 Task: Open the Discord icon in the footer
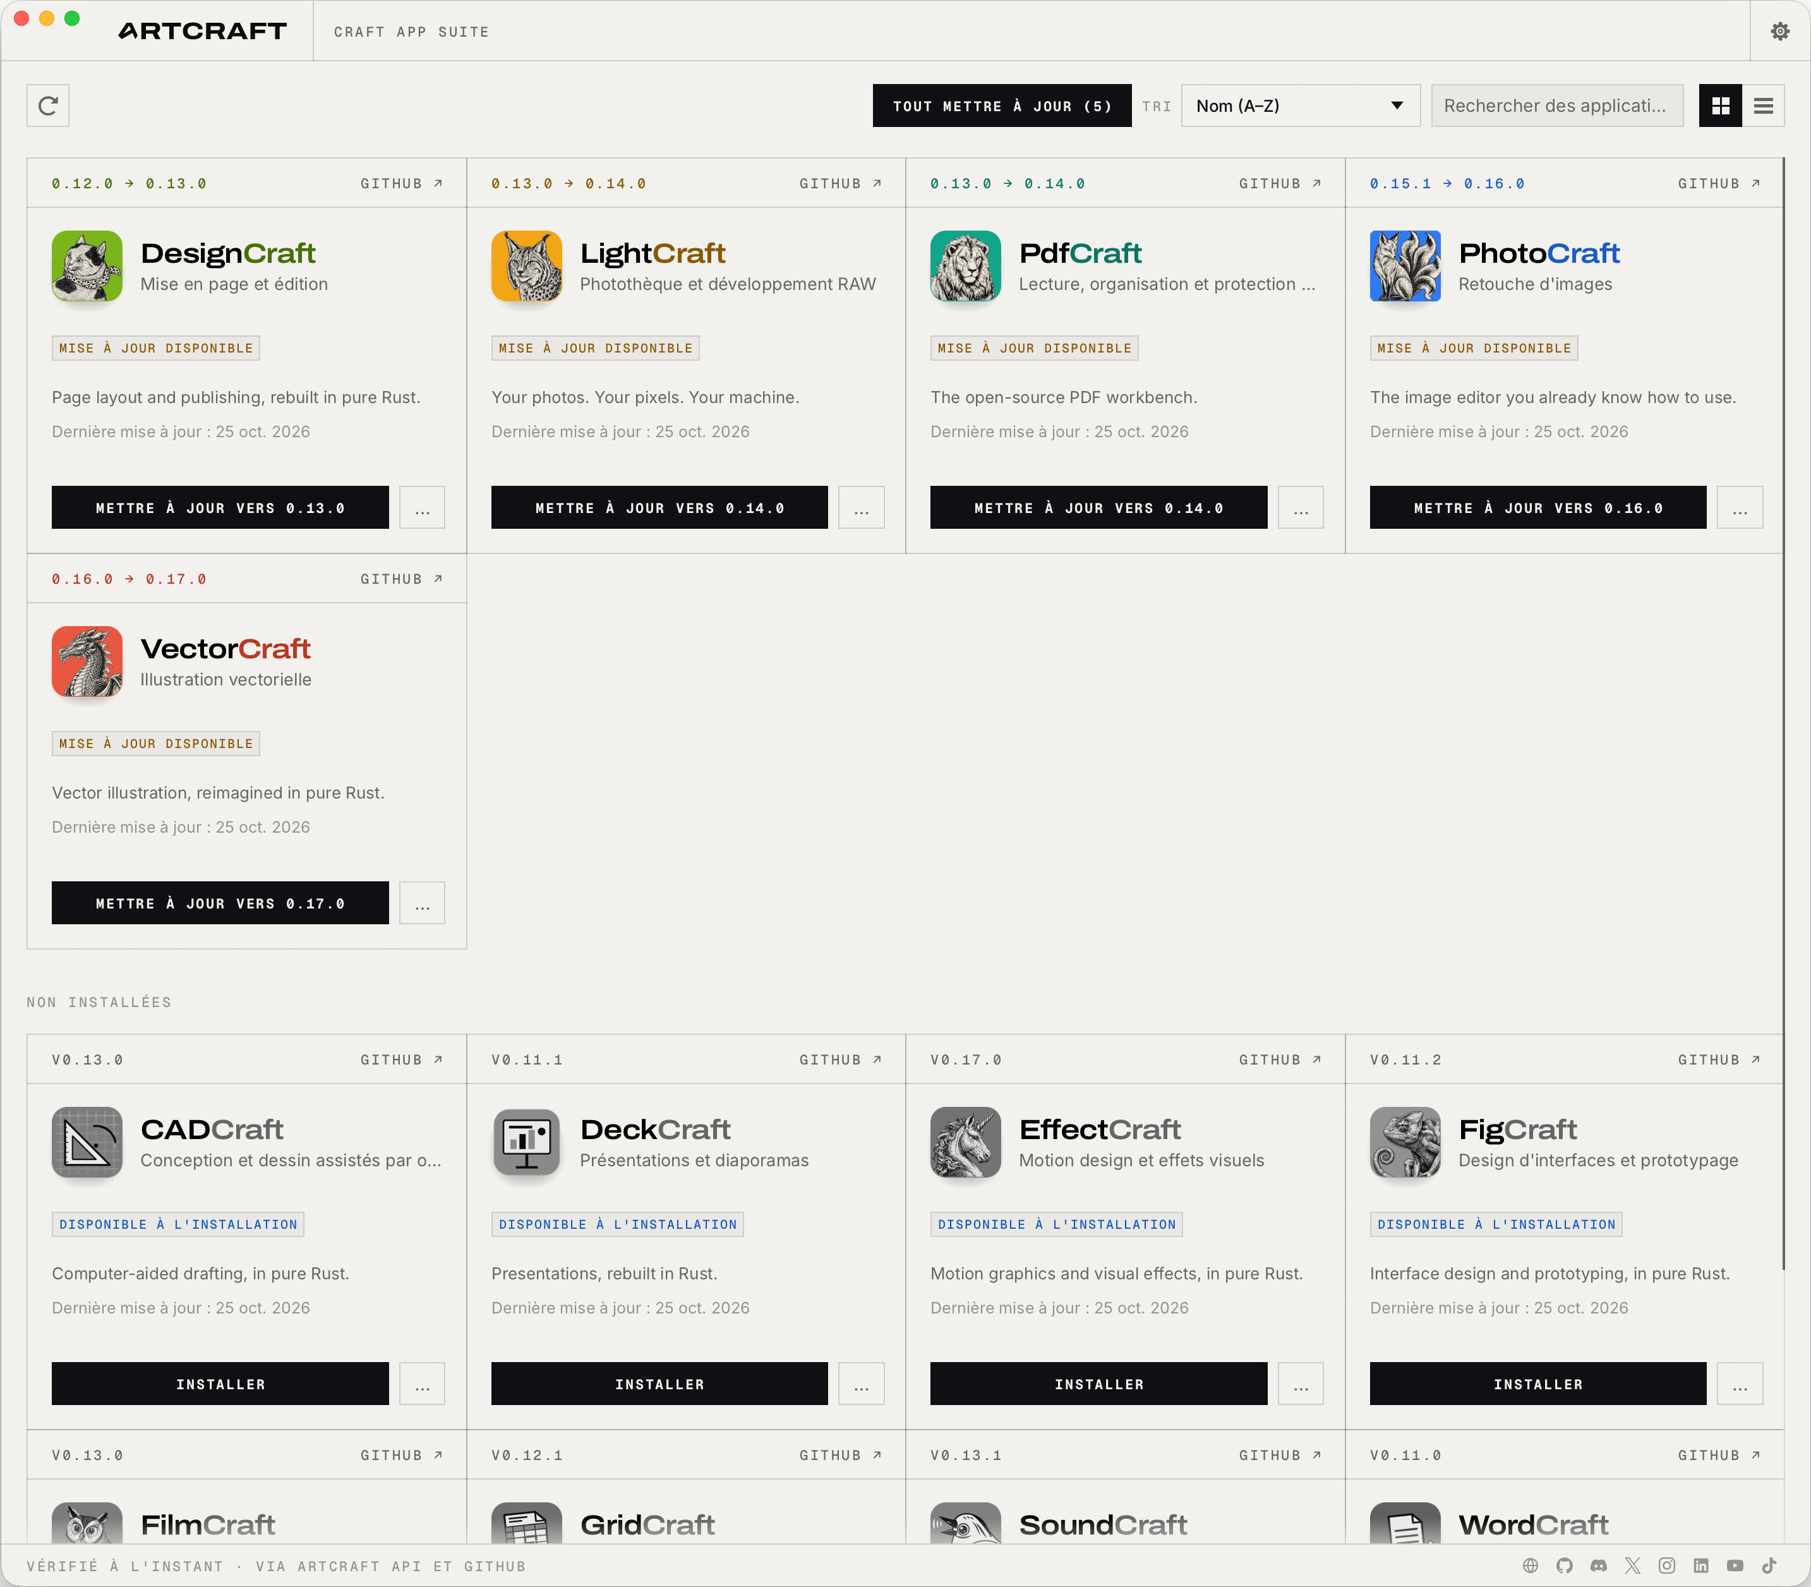pos(1599,1566)
